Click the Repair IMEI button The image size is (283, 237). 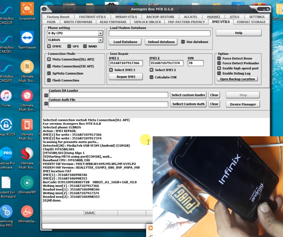pyautogui.click(x=126, y=77)
